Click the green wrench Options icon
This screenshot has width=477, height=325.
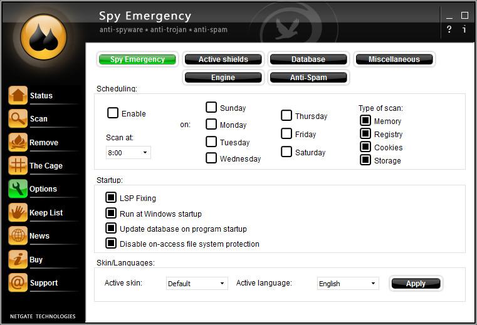(x=18, y=188)
